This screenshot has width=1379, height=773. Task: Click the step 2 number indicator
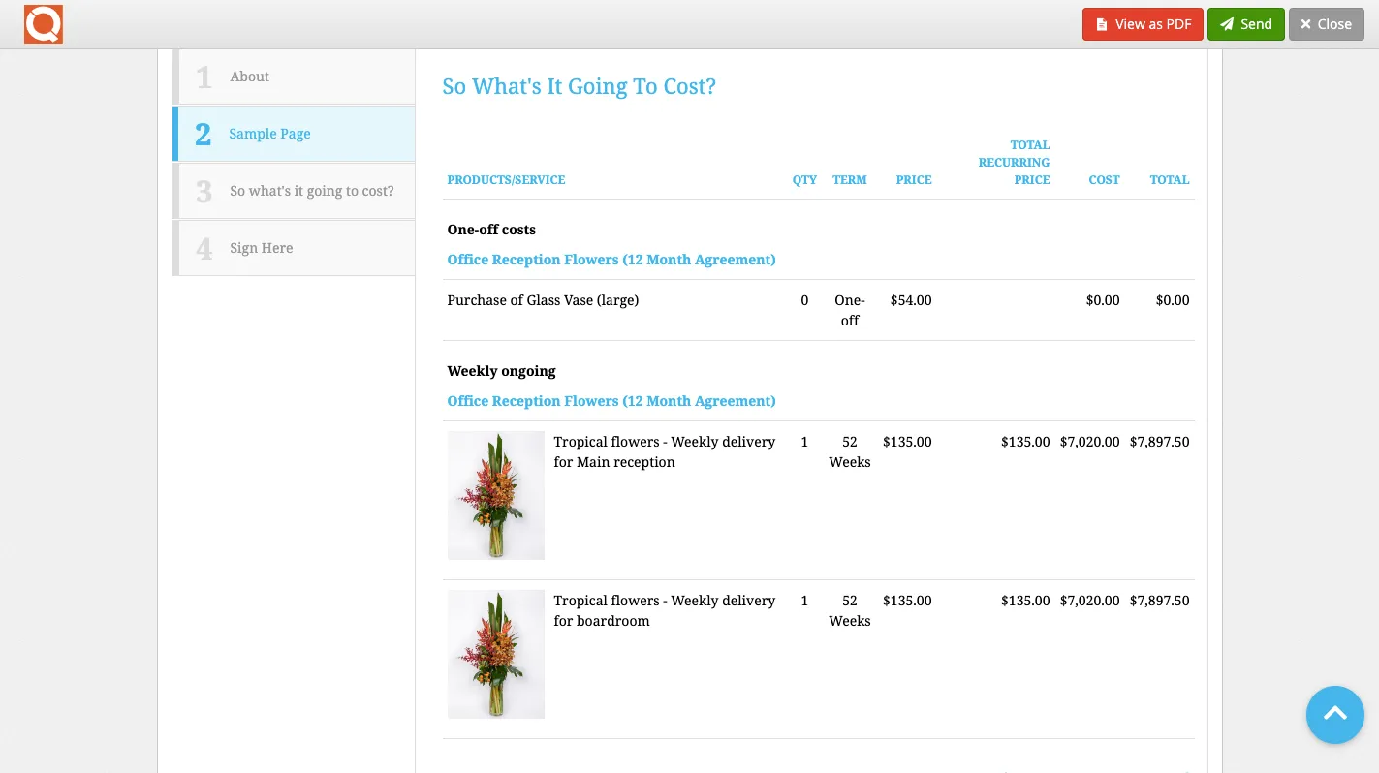tap(203, 135)
